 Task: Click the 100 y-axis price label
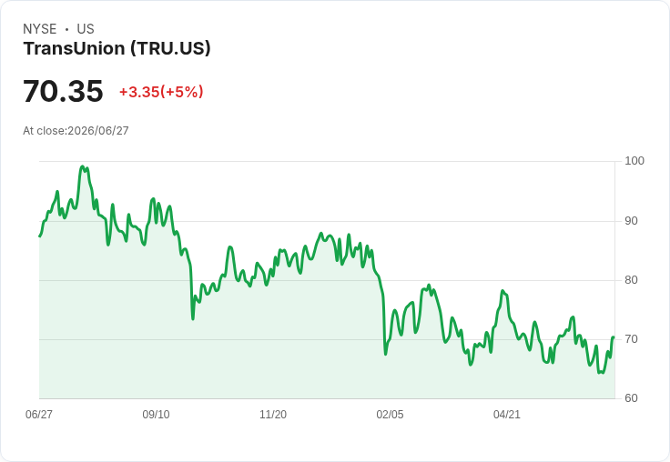point(634,161)
